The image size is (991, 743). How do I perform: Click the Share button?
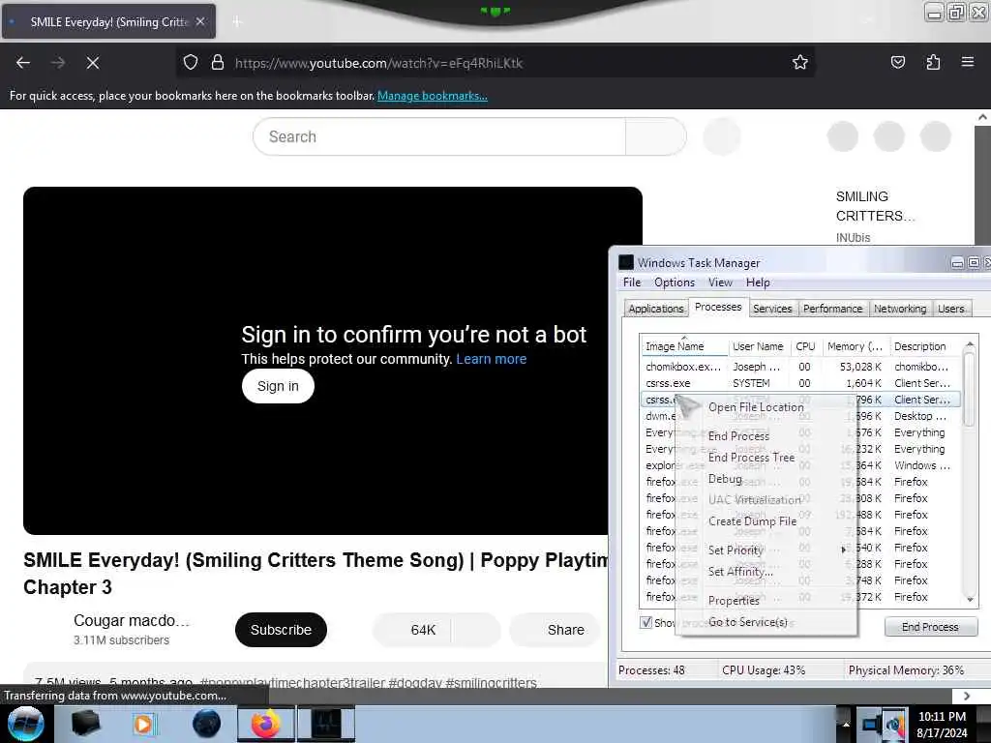(555, 630)
